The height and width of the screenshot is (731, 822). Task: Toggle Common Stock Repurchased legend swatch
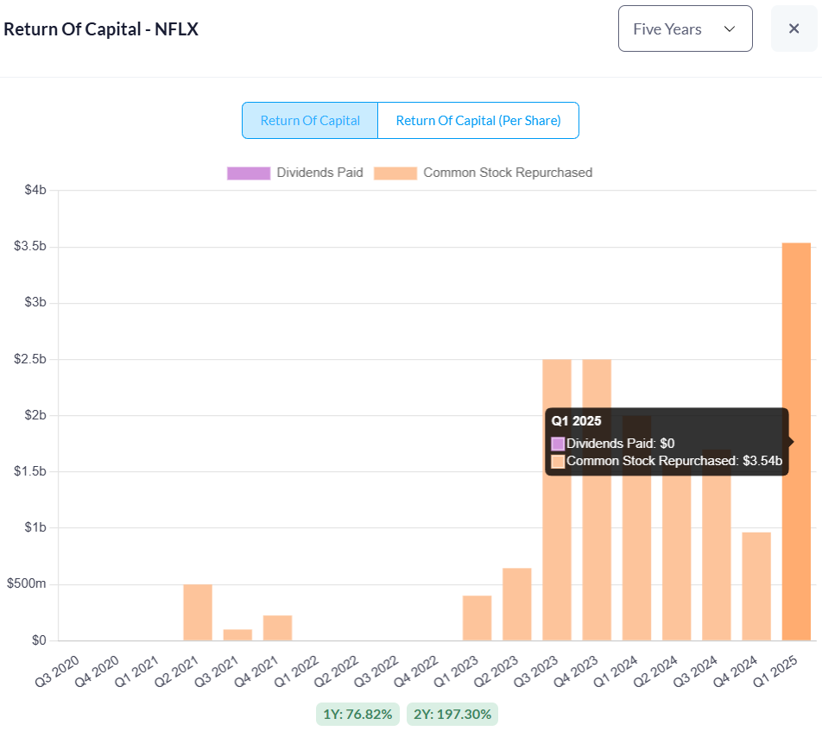[395, 173]
